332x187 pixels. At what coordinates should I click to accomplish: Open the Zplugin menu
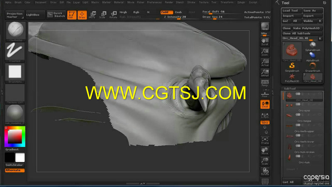(241, 2)
